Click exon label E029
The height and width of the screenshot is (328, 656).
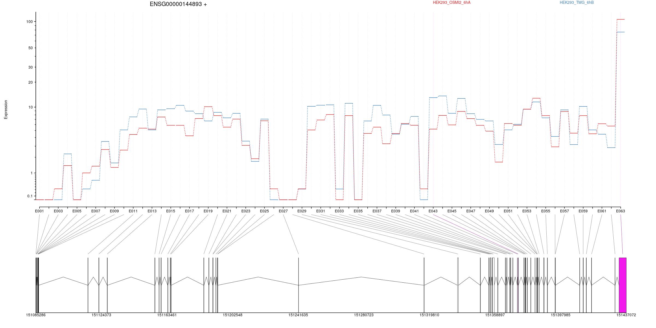click(x=302, y=211)
